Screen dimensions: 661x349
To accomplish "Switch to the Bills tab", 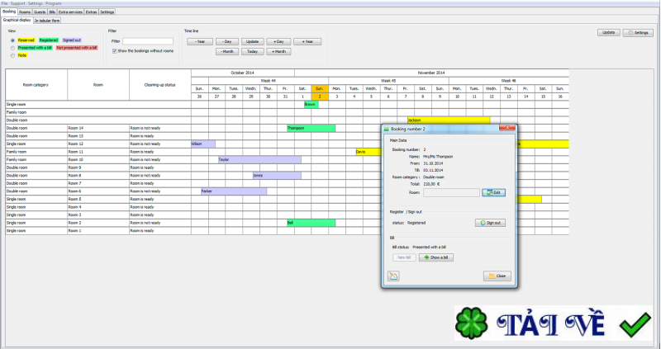I will pos(52,12).
